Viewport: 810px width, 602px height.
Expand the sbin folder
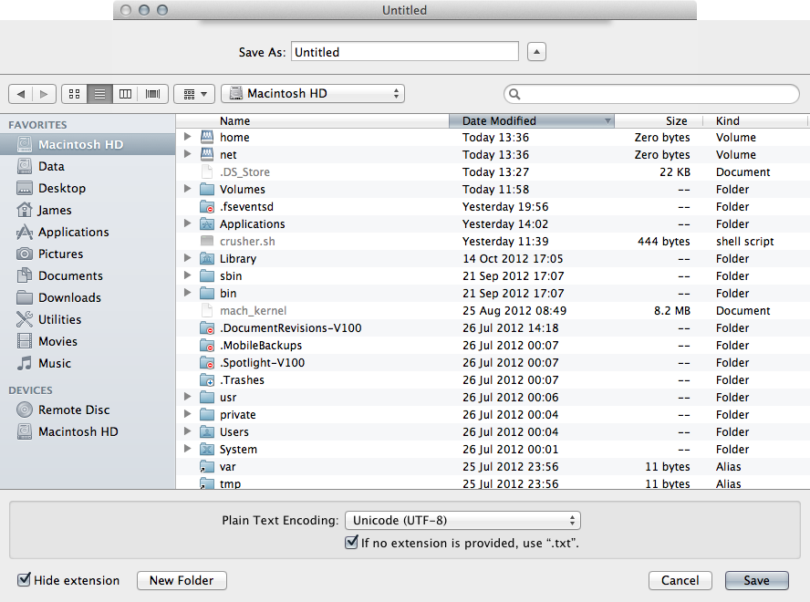coord(188,275)
